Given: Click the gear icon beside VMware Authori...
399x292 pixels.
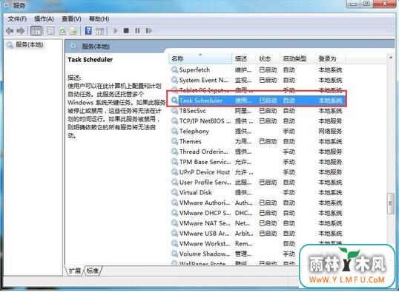Looking at the screenshot, I should pos(174,203).
